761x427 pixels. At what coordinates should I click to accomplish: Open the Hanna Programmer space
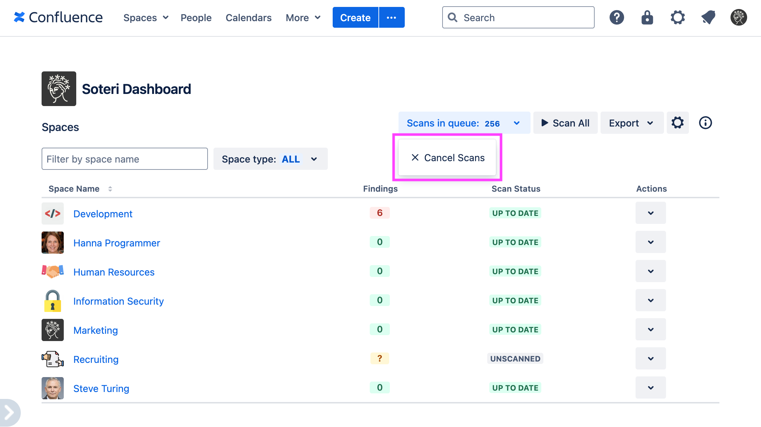click(116, 243)
